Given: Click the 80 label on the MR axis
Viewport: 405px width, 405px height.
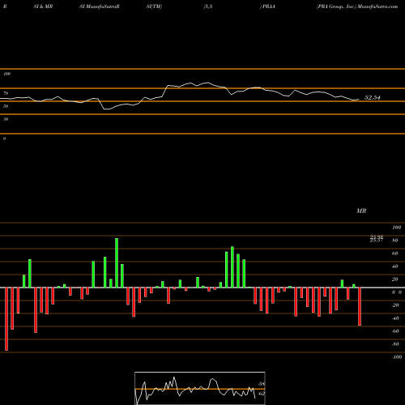Looking at the screenshot, I should (395, 241).
